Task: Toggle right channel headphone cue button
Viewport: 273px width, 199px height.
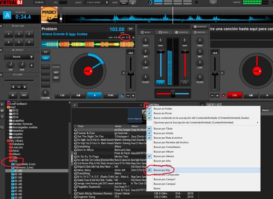Action: (x=185, y=82)
